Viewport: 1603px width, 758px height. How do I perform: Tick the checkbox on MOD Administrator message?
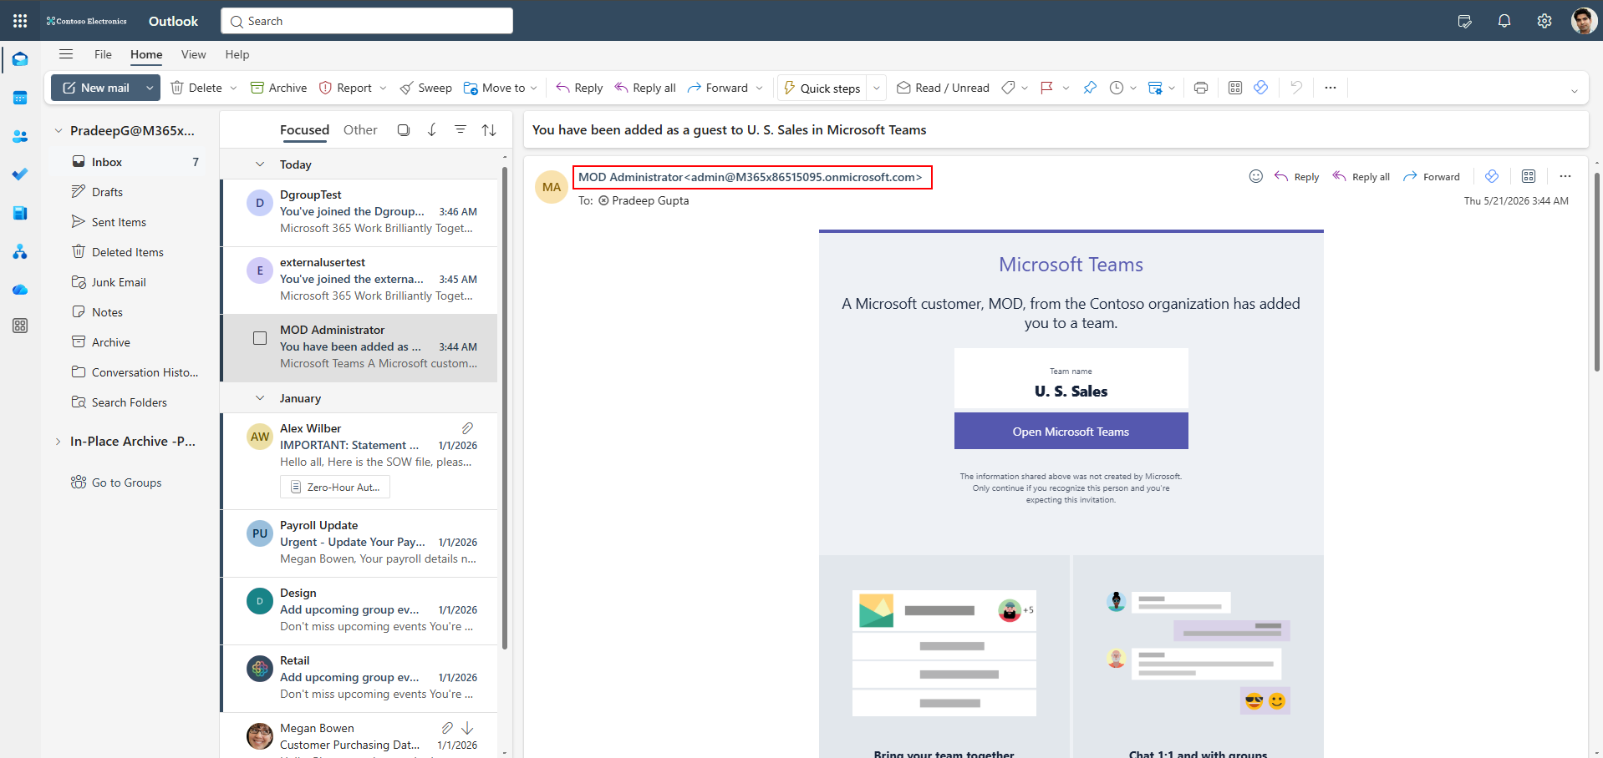coord(260,338)
